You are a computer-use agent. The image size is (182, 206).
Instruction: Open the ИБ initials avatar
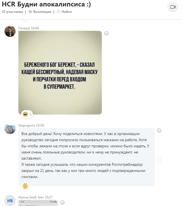(x=10, y=200)
